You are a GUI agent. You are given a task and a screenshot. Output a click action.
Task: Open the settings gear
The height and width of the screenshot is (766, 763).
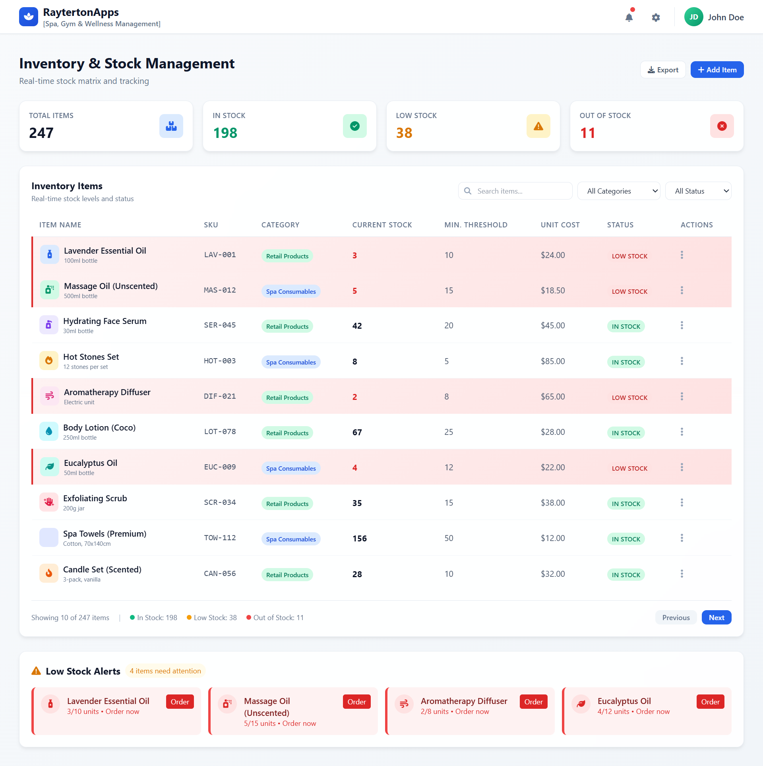pyautogui.click(x=656, y=17)
